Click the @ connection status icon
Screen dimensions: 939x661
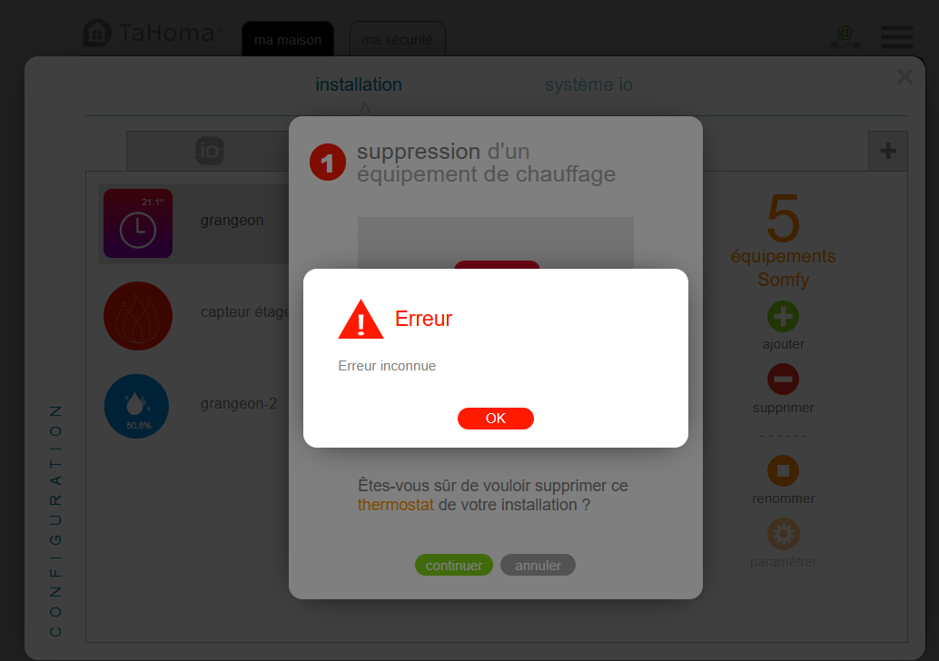pos(845,36)
